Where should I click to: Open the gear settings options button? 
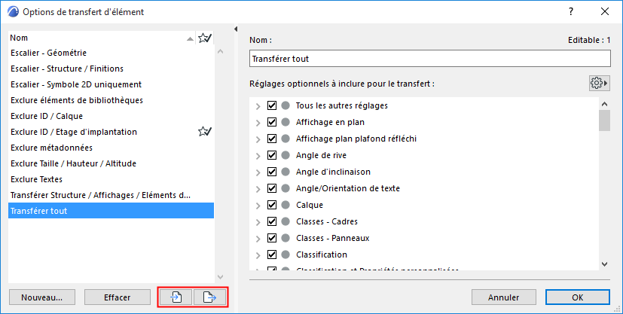pyautogui.click(x=599, y=83)
